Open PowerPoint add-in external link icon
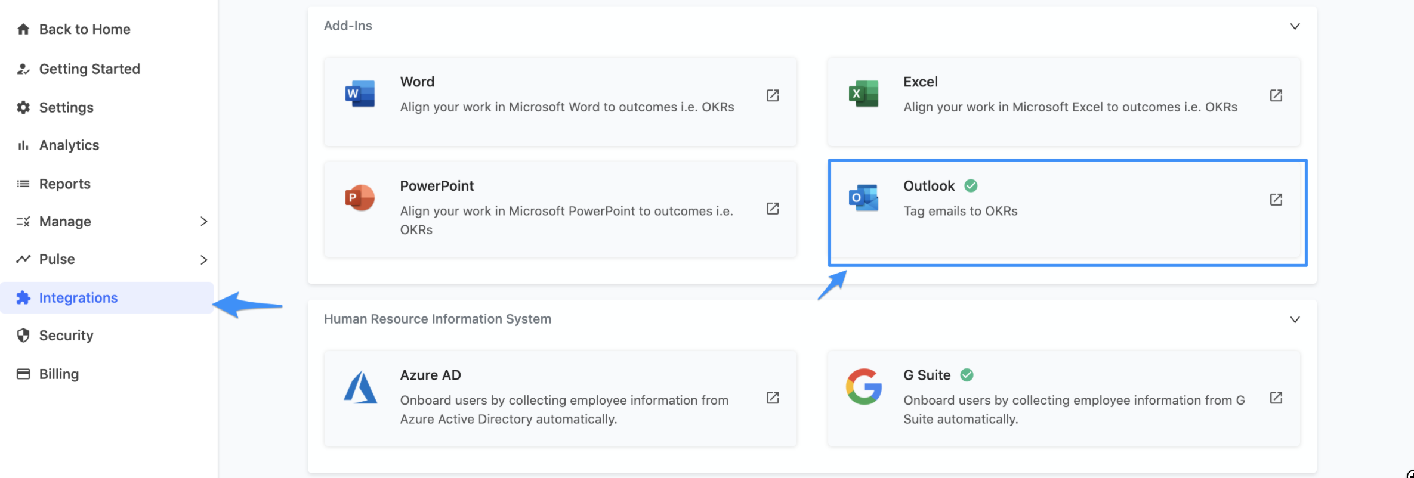 [x=773, y=209]
